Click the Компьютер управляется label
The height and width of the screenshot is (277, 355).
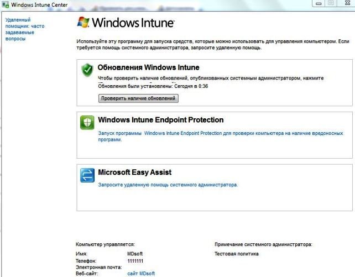[x=105, y=244]
